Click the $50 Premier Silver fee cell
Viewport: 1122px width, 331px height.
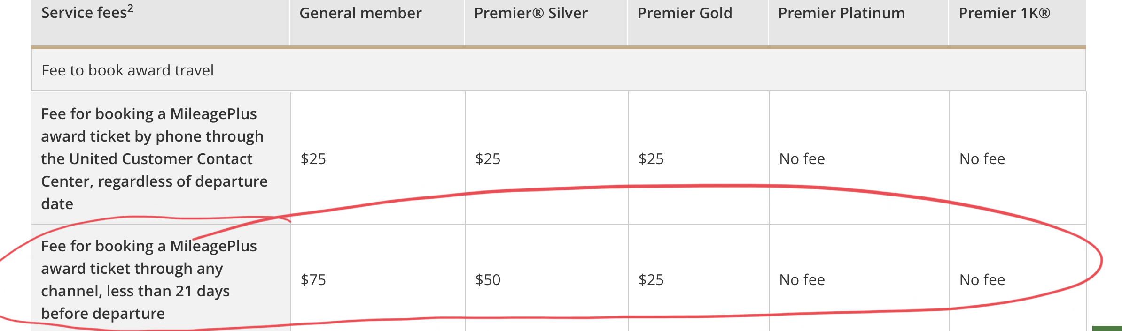pyautogui.click(x=488, y=280)
